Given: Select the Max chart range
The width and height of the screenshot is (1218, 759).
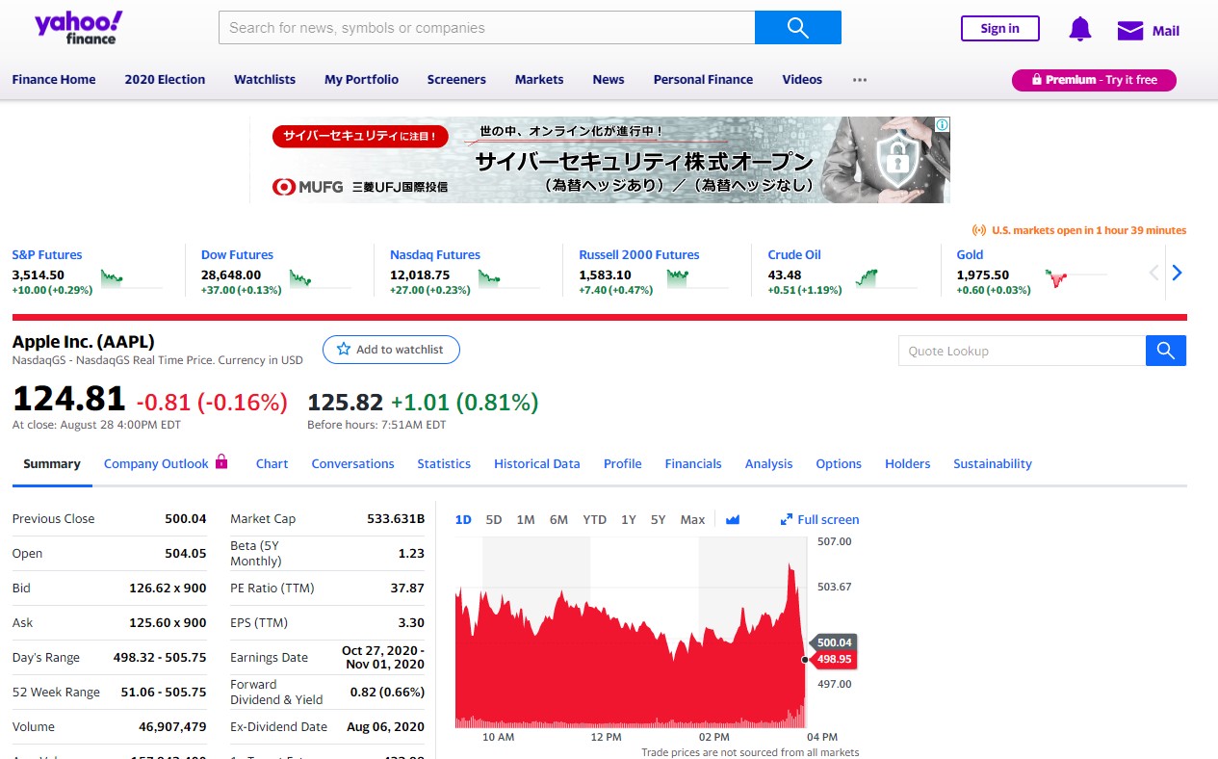Looking at the screenshot, I should click(692, 519).
